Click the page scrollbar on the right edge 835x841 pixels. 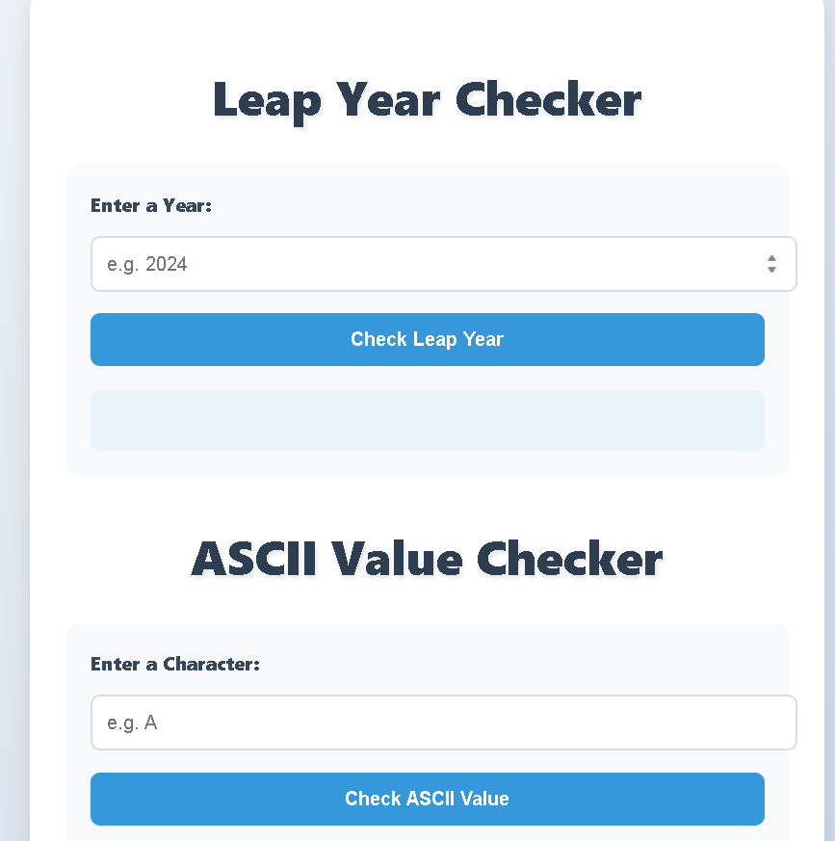(829, 420)
